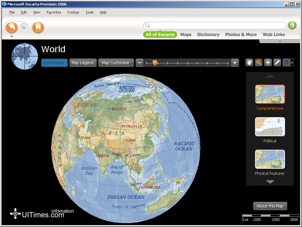Select the ruler Measure tool
This screenshot has height=227, width=302.
277,62
